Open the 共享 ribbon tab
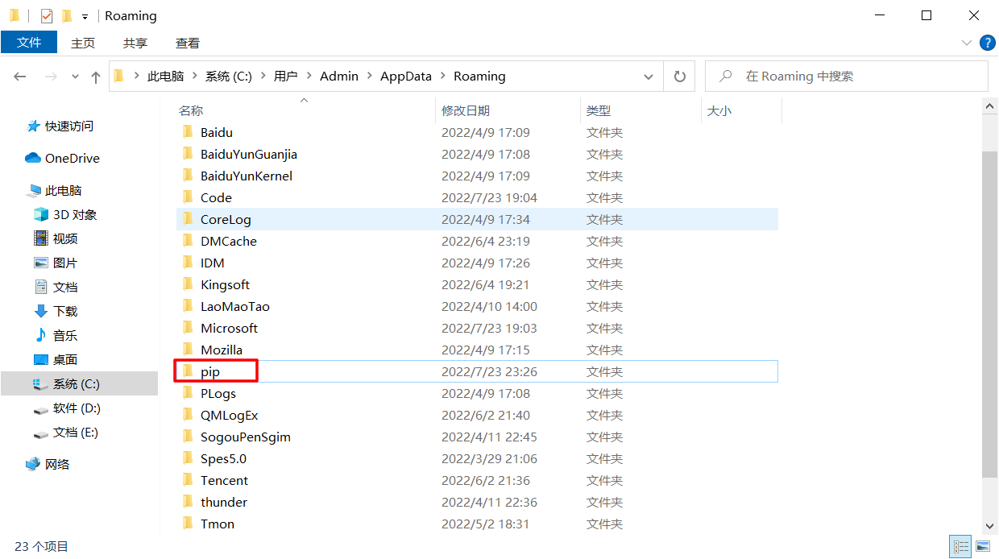The width and height of the screenshot is (999, 559). coord(135,43)
